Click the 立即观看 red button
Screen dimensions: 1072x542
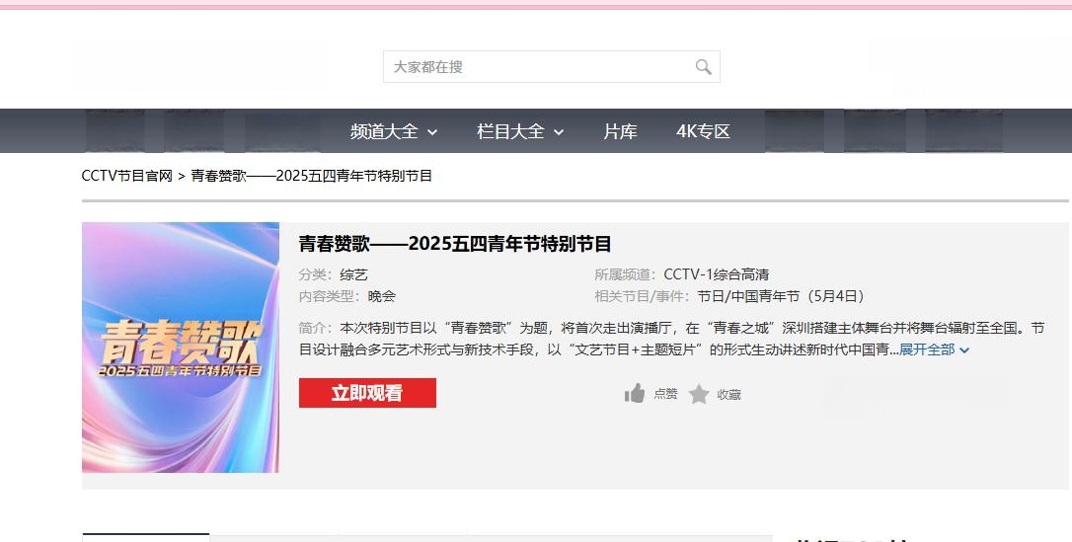click(x=367, y=393)
